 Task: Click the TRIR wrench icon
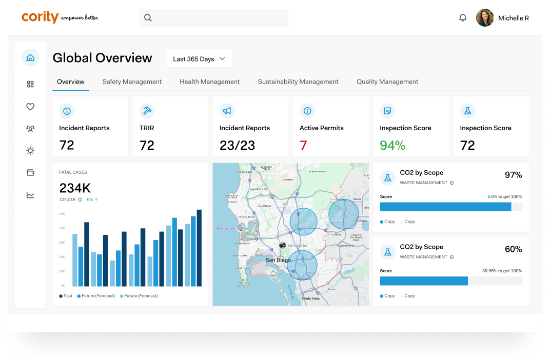pos(147,111)
